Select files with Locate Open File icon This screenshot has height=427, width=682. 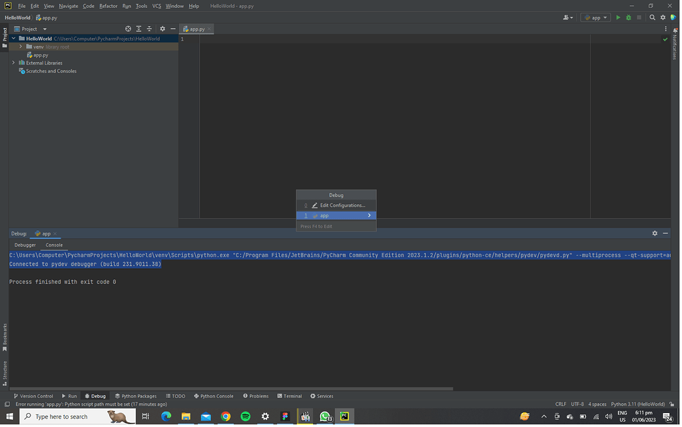pos(128,29)
